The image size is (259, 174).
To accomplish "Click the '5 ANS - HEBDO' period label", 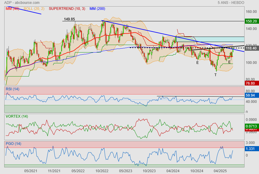I will point(231,3).
